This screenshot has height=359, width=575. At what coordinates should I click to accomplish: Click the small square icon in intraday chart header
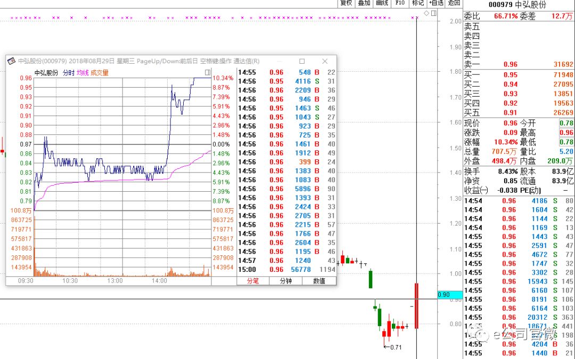[x=207, y=72]
